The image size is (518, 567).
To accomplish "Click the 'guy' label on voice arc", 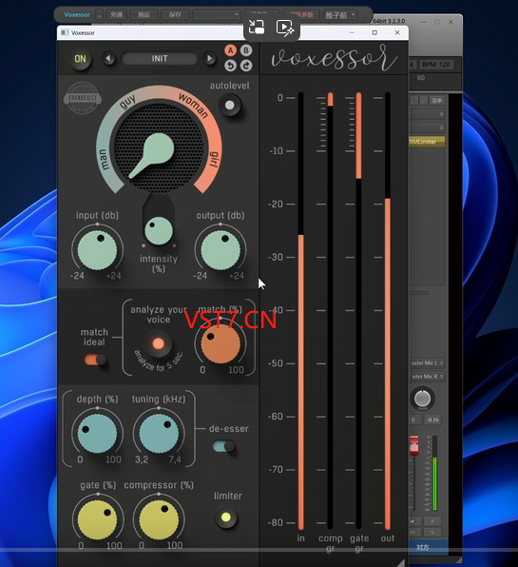I will (x=127, y=102).
